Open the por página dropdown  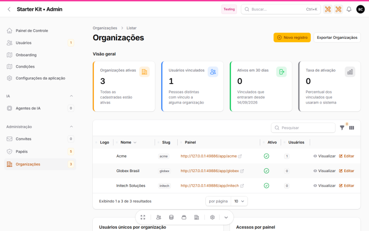tap(239, 201)
